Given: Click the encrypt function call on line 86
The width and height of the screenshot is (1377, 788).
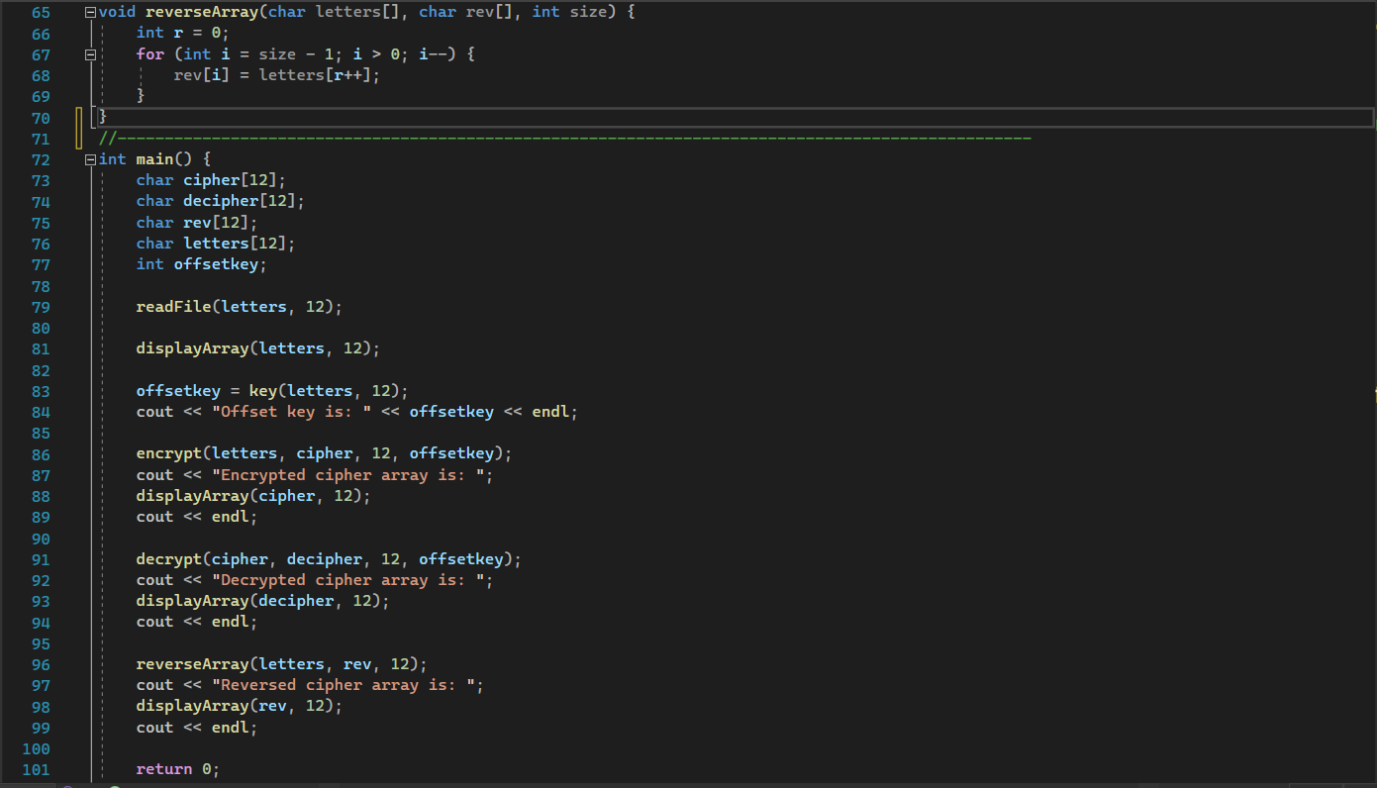Looking at the screenshot, I should (x=168, y=453).
